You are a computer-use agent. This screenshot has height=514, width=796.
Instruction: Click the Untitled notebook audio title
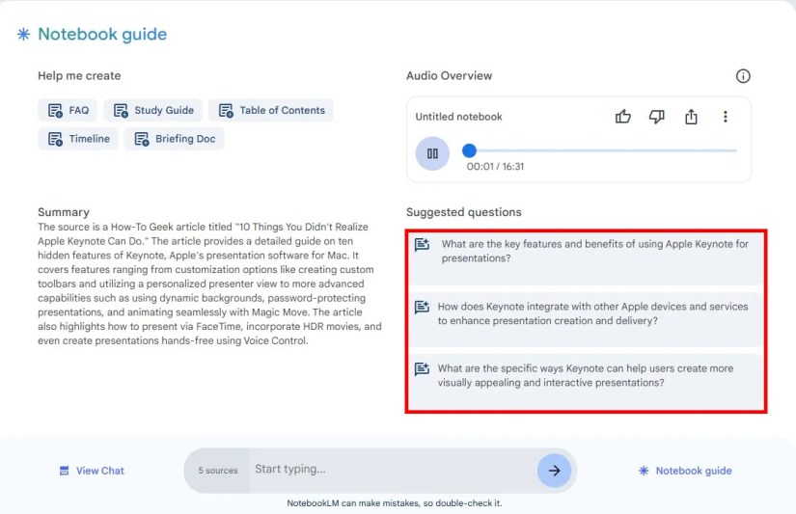pos(458,117)
